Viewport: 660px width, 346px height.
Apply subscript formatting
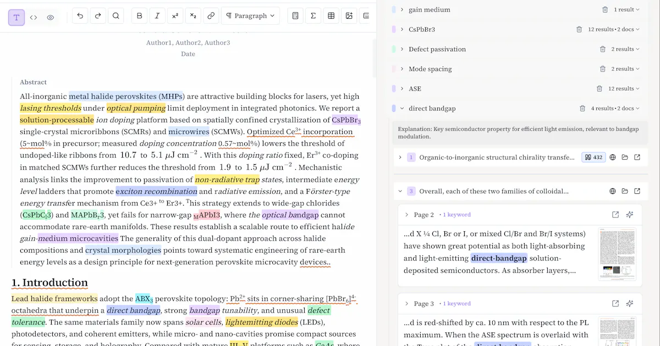click(193, 16)
